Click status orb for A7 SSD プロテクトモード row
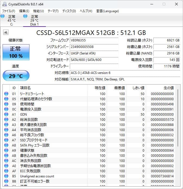Screen dimensions: 183x189 click(6, 140)
